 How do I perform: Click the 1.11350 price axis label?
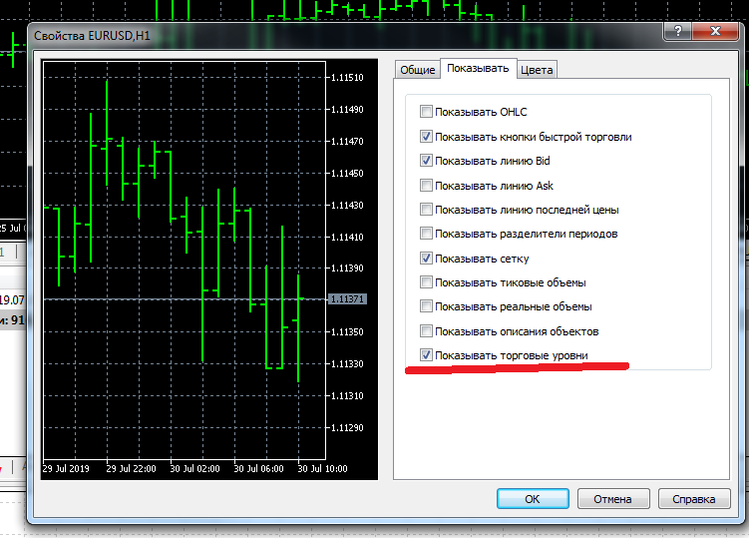coord(347,332)
